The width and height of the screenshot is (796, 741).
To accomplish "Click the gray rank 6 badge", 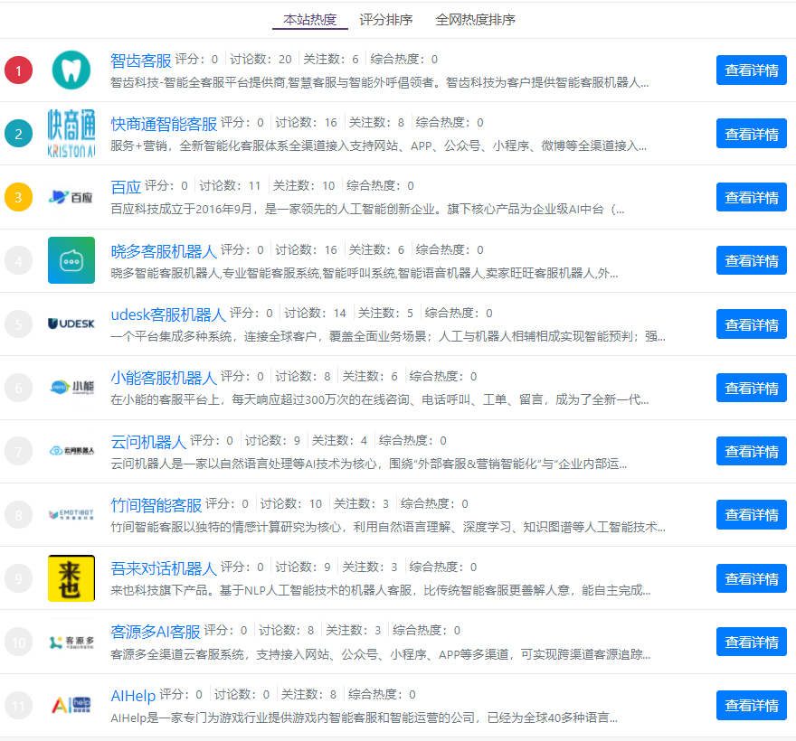I will point(18,388).
